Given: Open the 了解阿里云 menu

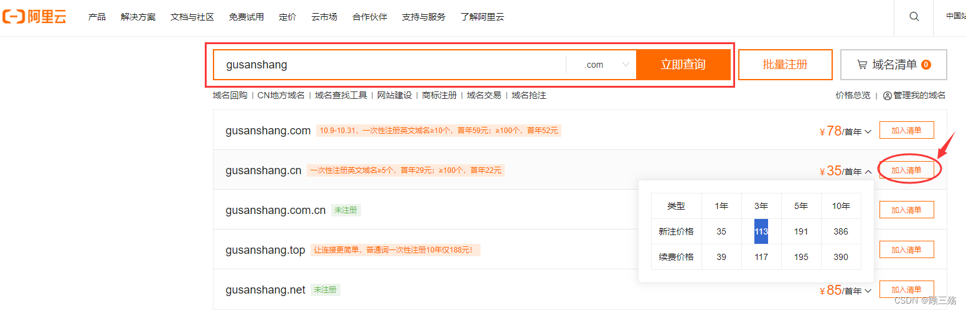Looking at the screenshot, I should point(482,17).
